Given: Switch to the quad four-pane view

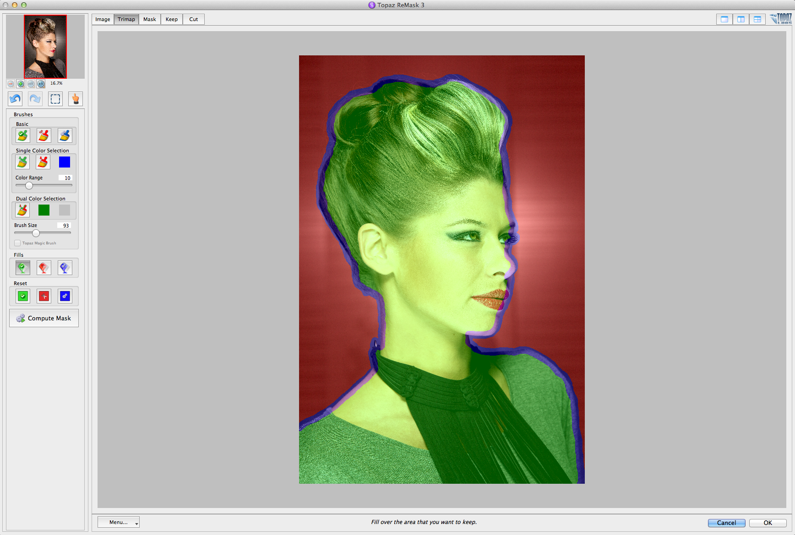Looking at the screenshot, I should (757, 19).
